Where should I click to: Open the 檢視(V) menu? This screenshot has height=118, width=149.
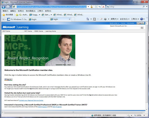click(21, 11)
